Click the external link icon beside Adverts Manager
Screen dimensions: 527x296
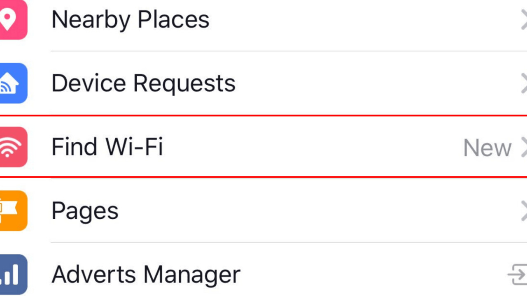pos(517,274)
